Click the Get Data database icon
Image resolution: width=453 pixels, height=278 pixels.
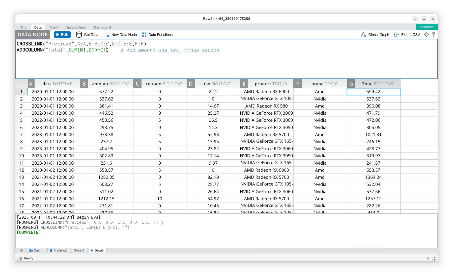(x=79, y=35)
